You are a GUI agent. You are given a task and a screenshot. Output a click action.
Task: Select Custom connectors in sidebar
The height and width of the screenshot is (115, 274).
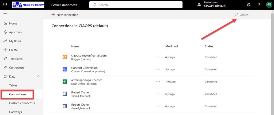22,103
